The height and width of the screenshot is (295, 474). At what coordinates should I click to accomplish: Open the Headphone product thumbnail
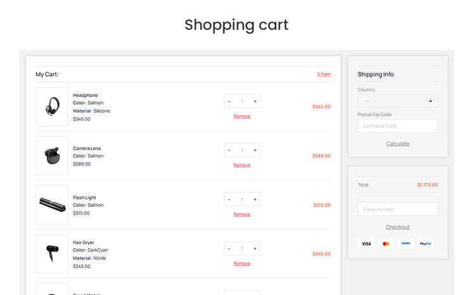point(52,107)
